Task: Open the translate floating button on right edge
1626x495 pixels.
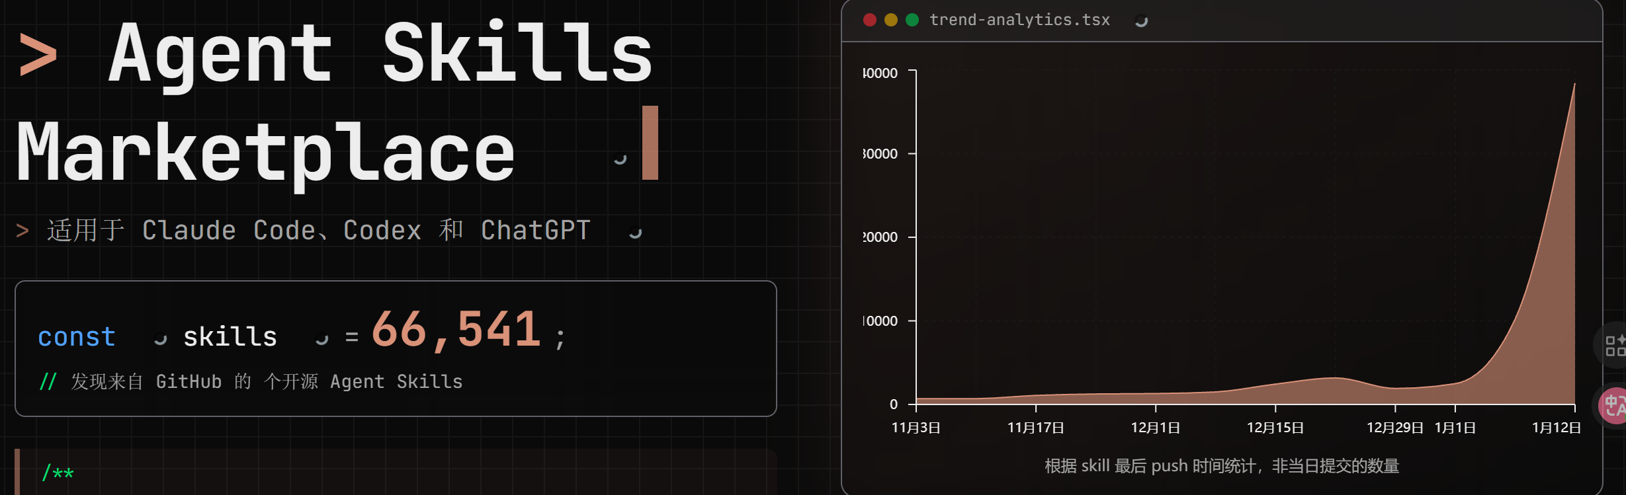Action: (1613, 405)
